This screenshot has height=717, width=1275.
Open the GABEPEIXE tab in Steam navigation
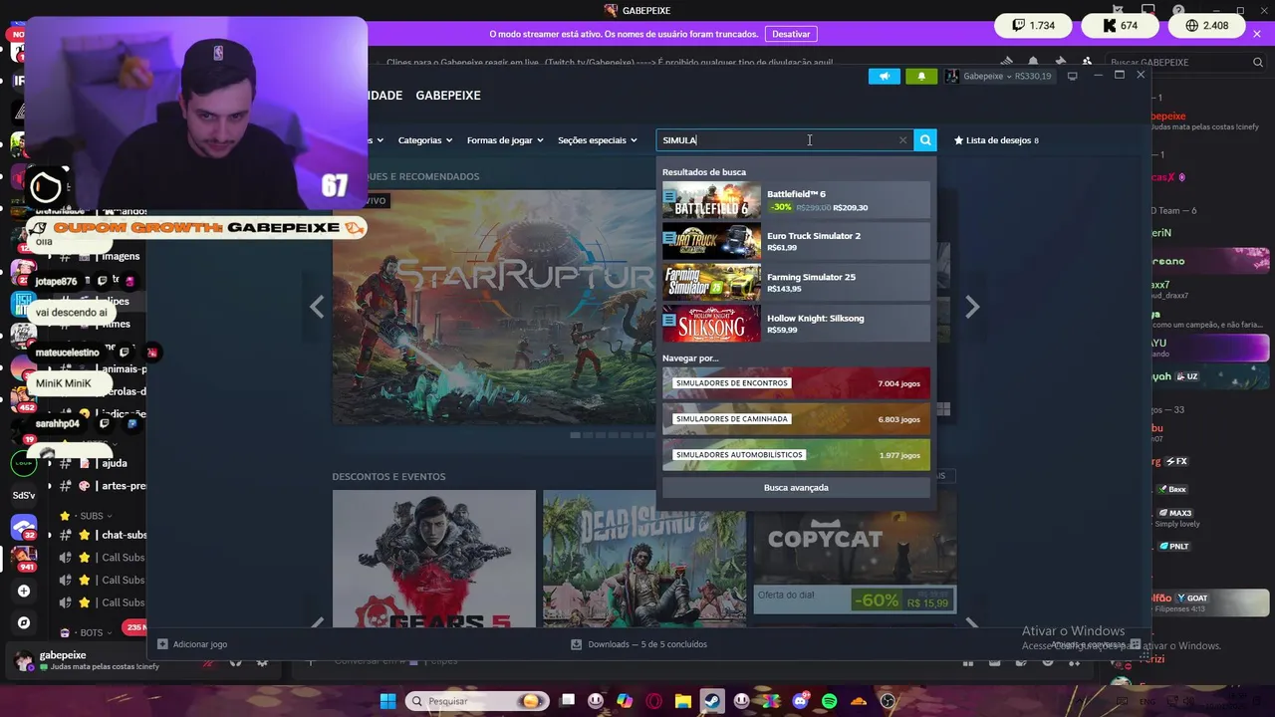448,96
